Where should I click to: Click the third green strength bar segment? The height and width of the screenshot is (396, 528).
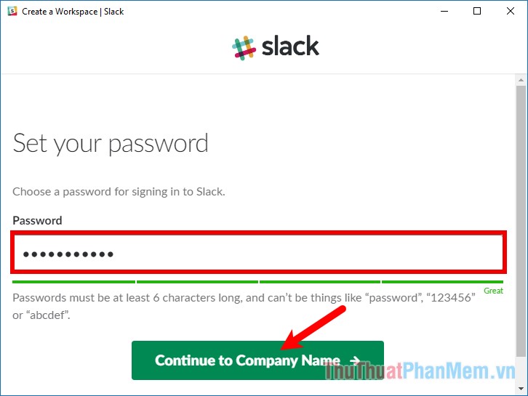point(320,282)
